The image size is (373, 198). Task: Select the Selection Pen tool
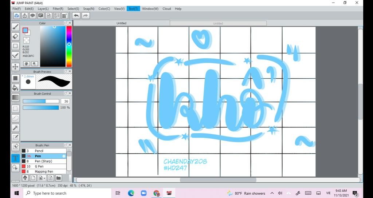(15, 137)
